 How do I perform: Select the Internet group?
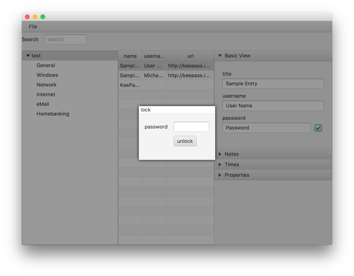pyautogui.click(x=46, y=95)
